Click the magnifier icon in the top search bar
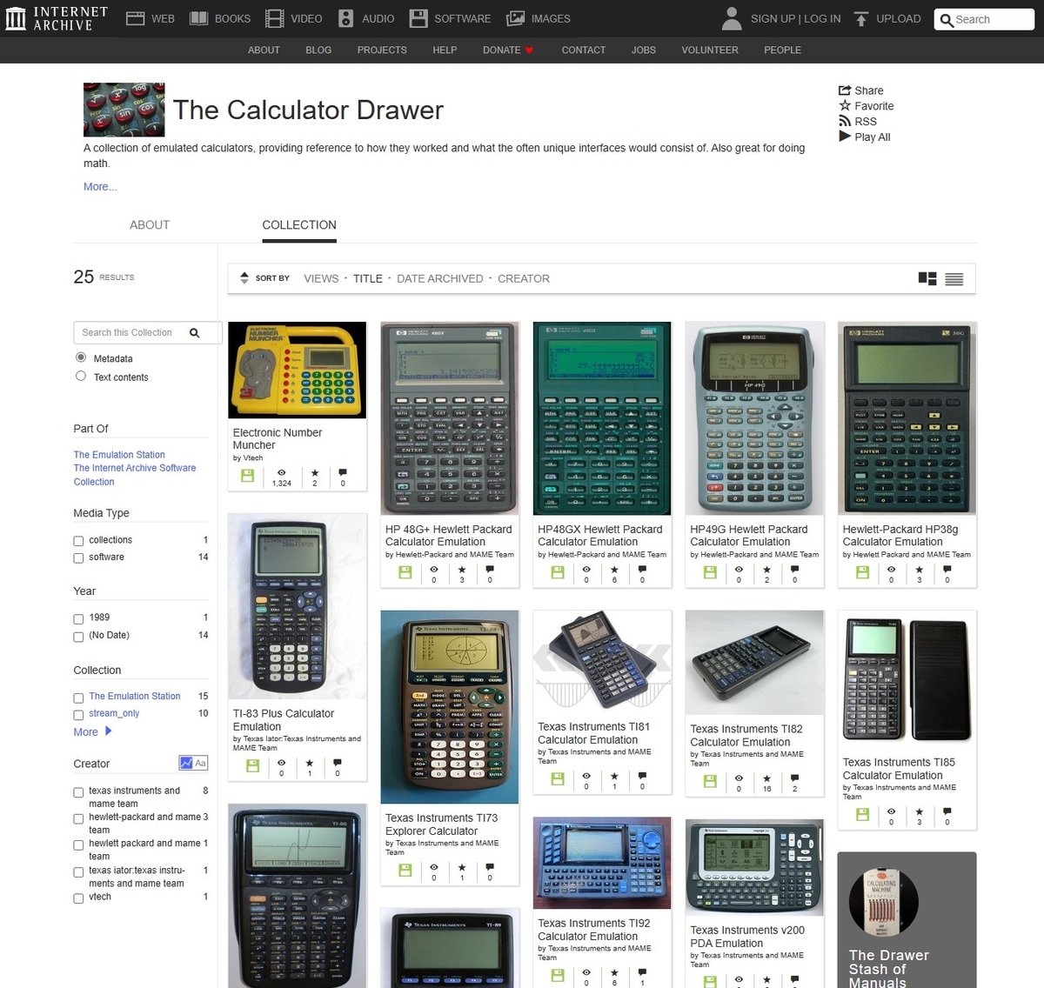Viewport: 1044px width, 988px height. (947, 19)
